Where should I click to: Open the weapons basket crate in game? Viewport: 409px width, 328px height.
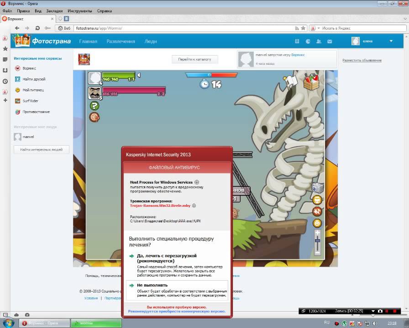[311, 82]
